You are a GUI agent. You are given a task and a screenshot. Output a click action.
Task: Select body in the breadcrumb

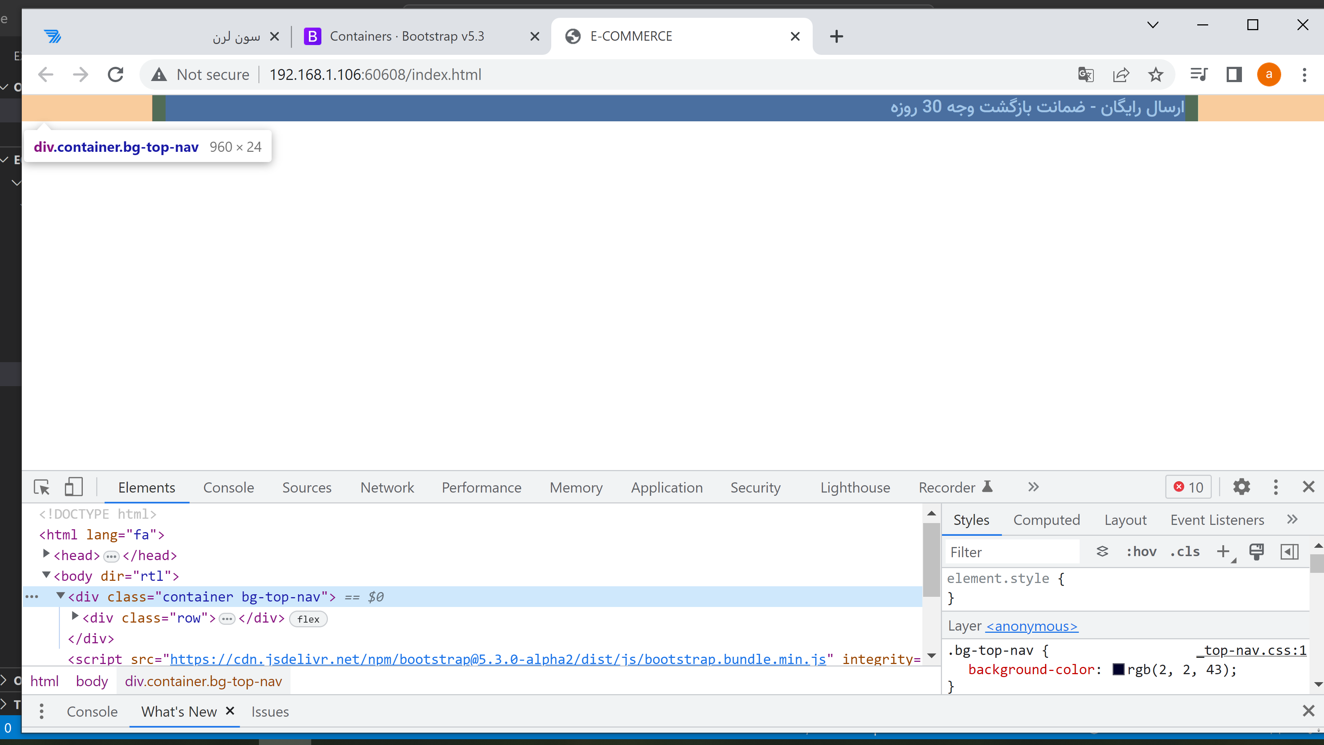click(92, 681)
